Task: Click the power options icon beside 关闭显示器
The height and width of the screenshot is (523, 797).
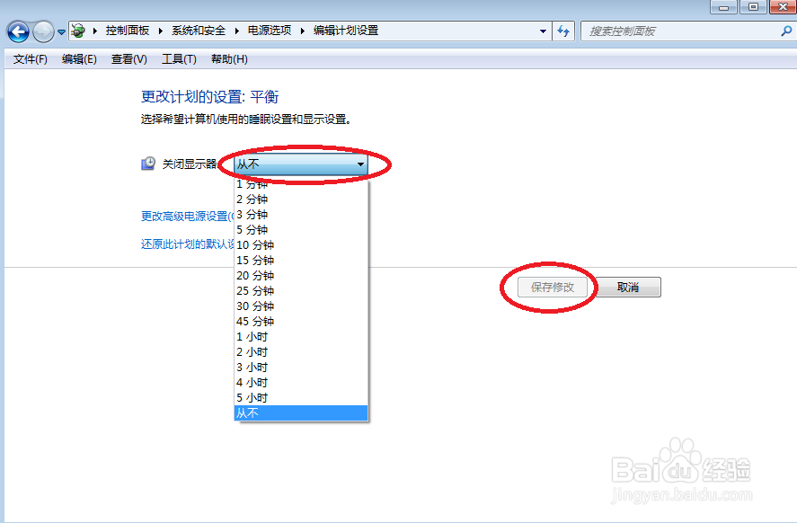Action: pos(146,163)
